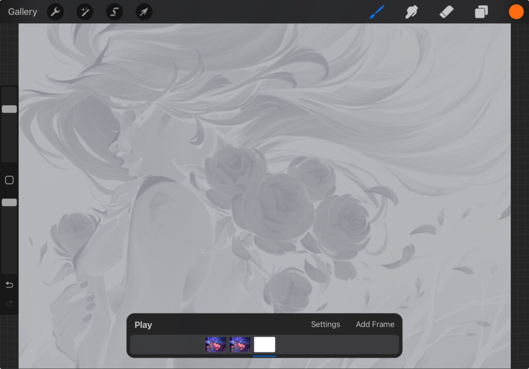Click the brush opacity slider handle

[x=9, y=202]
